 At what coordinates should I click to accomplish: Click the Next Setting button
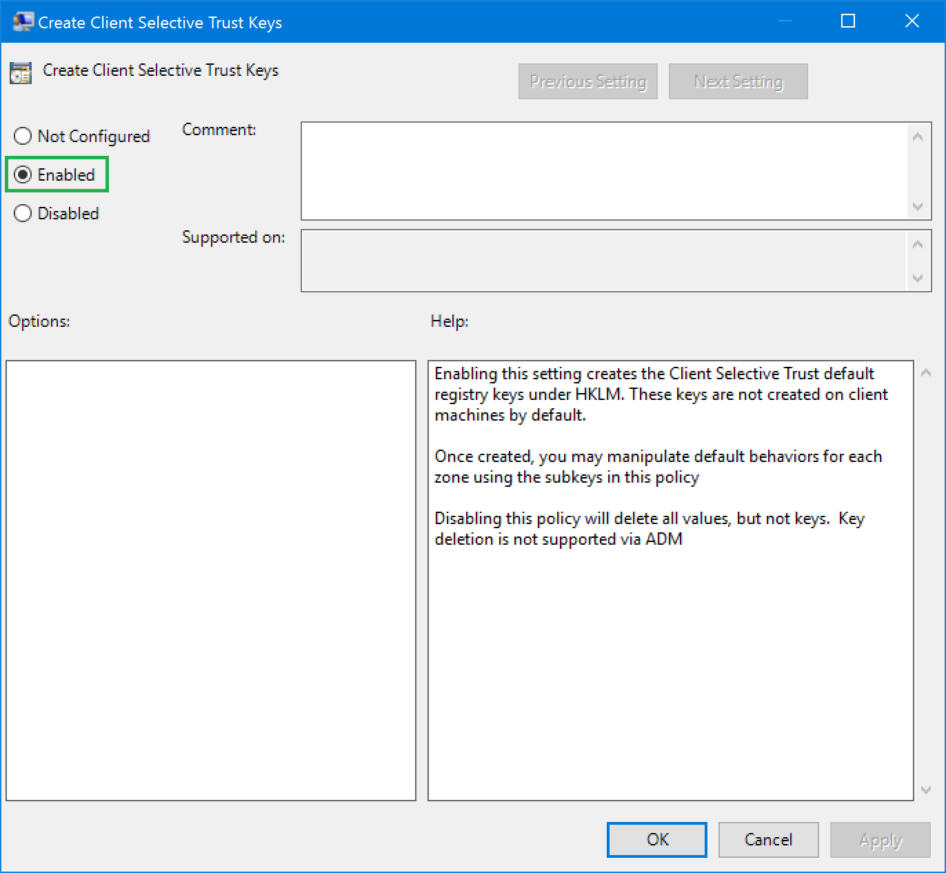click(x=738, y=81)
